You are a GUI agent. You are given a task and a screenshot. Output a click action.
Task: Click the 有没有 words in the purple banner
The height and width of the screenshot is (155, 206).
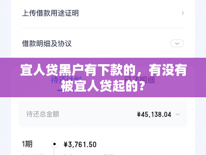[x=168, y=70]
